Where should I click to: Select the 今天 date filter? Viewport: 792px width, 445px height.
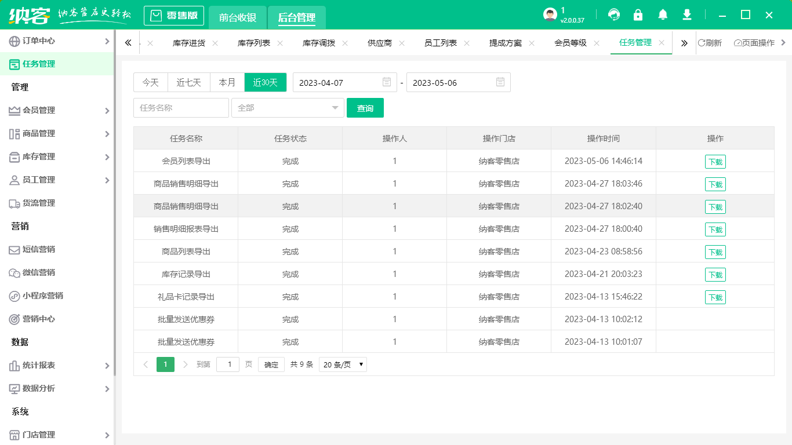coord(150,82)
